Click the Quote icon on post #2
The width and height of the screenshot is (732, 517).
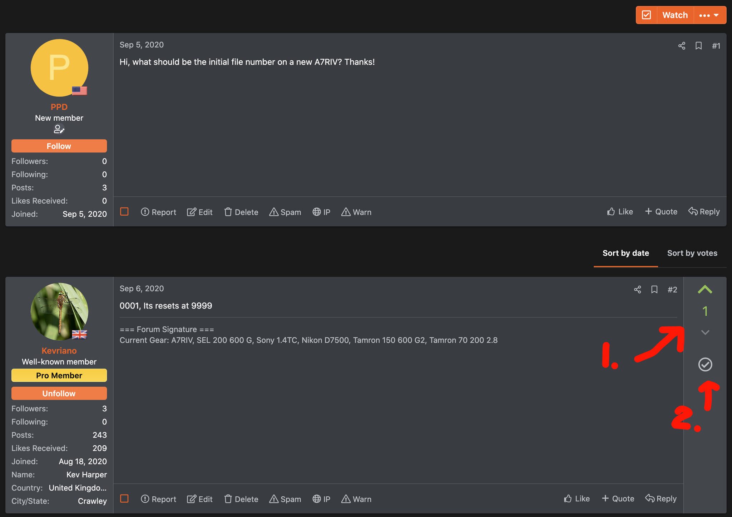(617, 498)
